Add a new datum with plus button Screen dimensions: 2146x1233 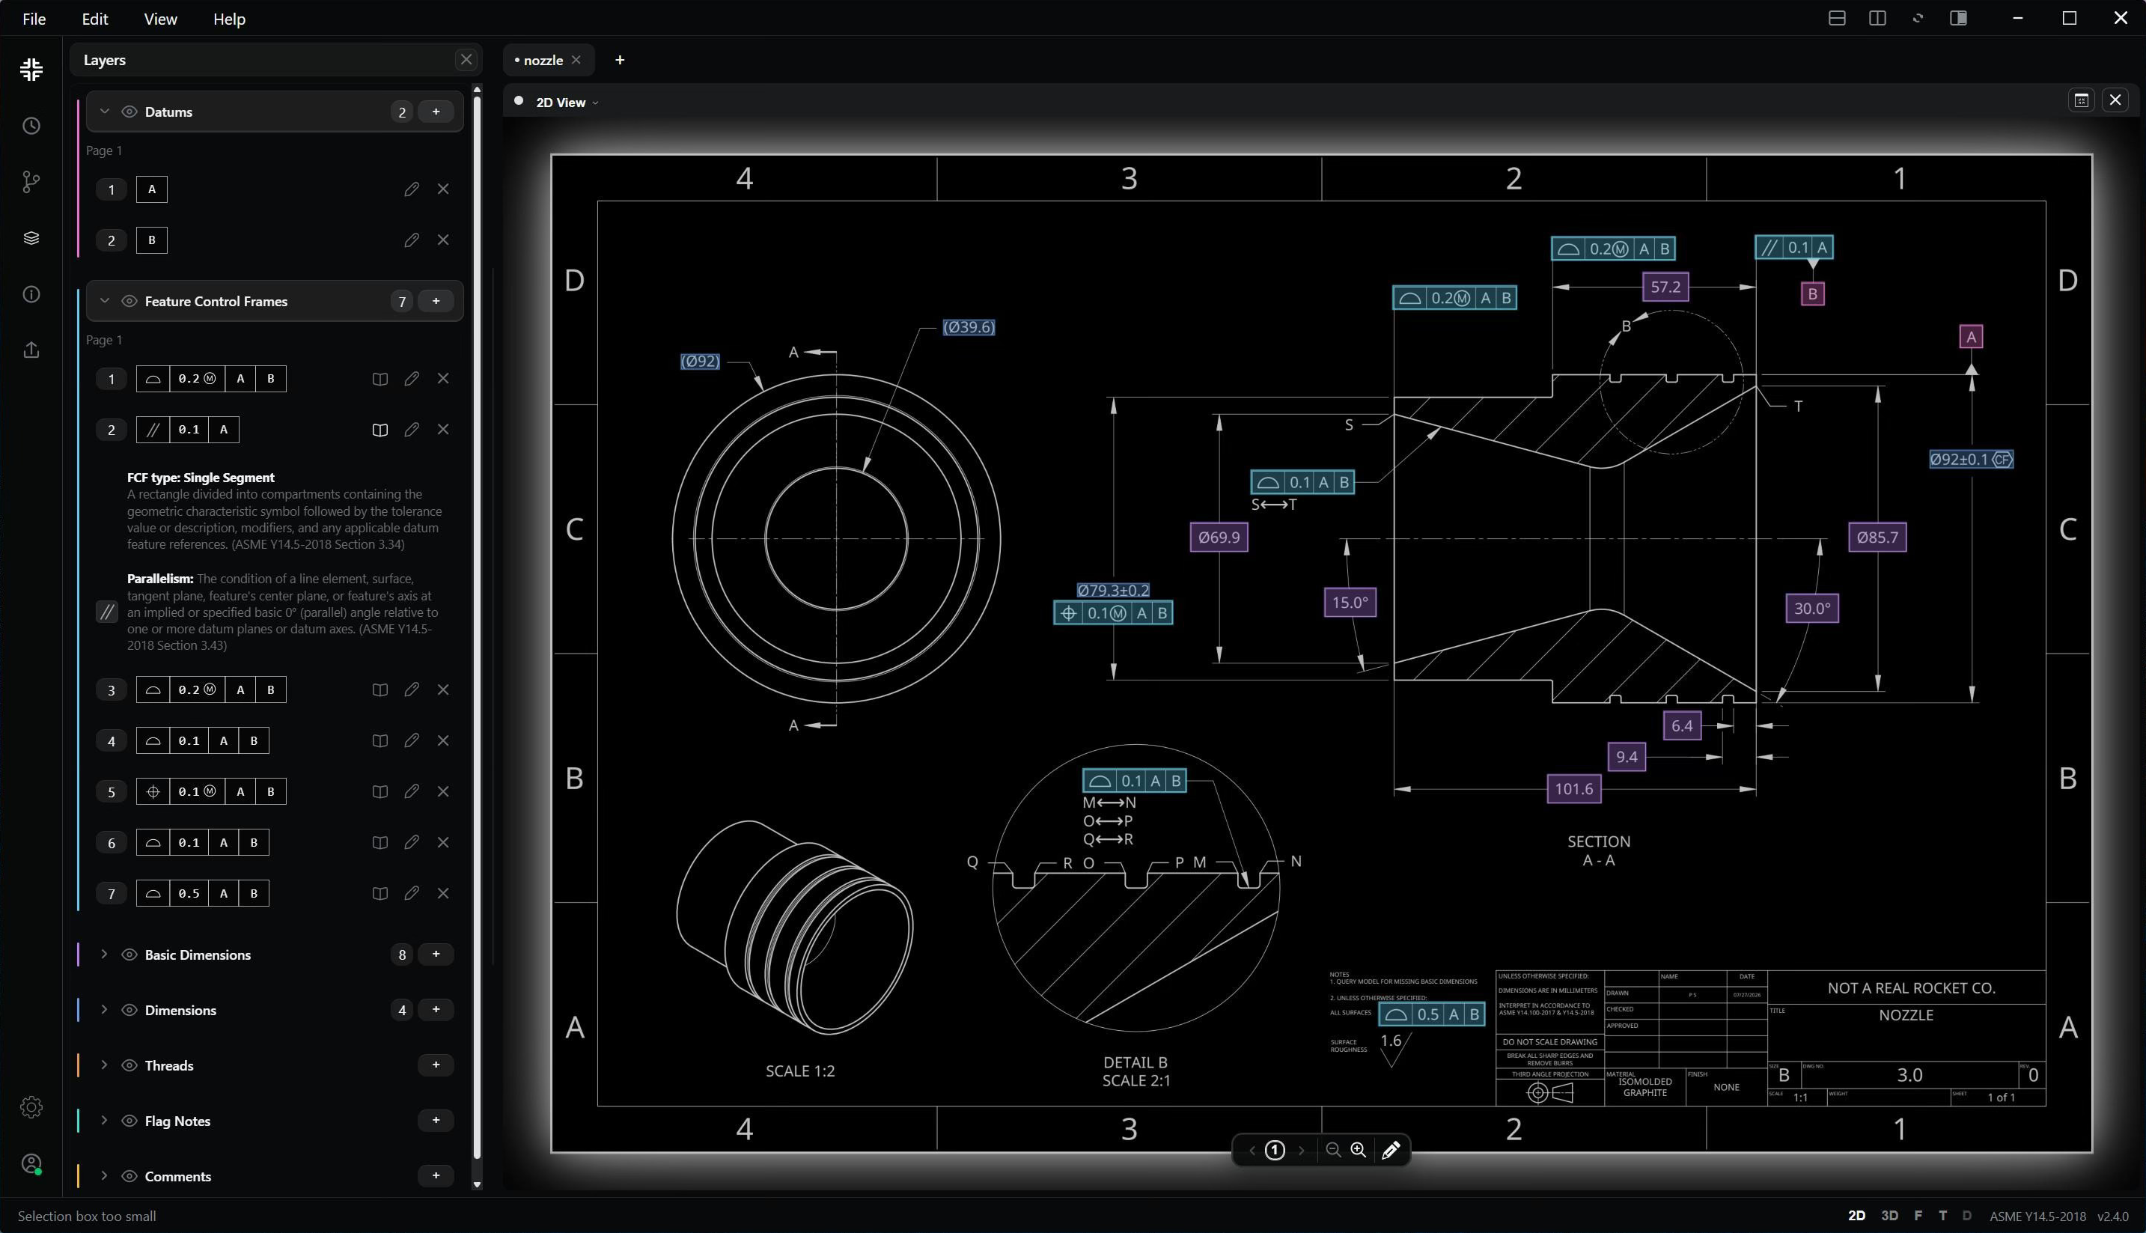(436, 112)
